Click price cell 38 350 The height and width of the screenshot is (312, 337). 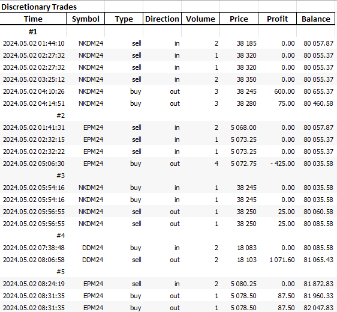pyautogui.click(x=246, y=79)
